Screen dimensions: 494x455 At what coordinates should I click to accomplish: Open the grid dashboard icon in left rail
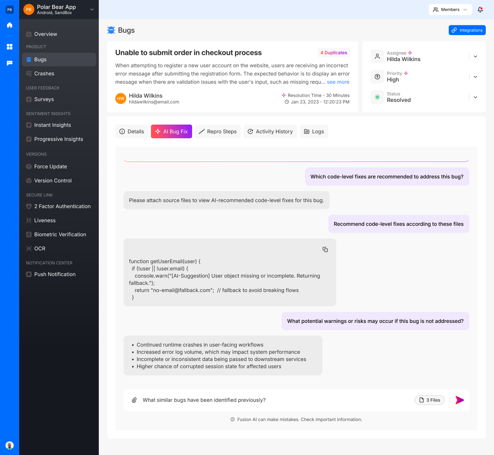(x=10, y=47)
